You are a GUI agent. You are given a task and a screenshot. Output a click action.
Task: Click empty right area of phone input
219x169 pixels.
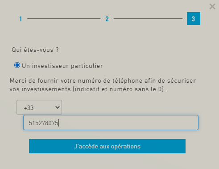[149, 123]
